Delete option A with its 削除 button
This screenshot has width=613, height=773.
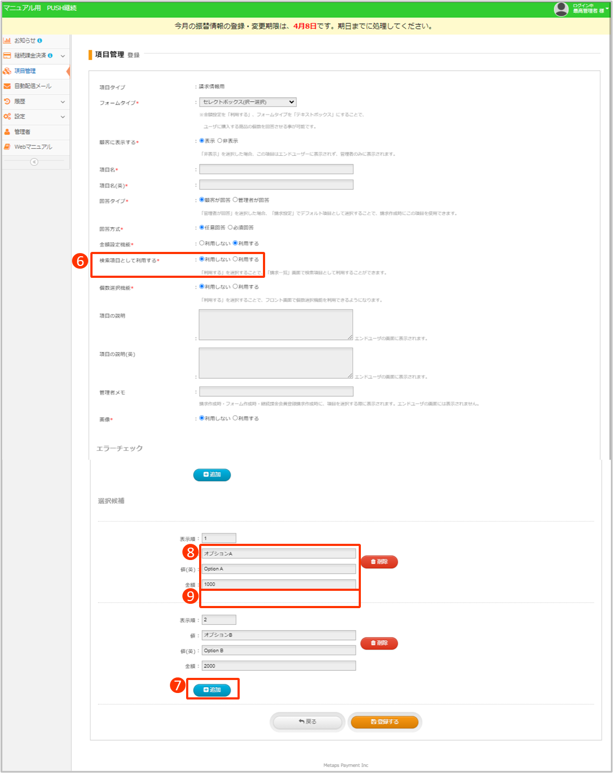click(379, 562)
